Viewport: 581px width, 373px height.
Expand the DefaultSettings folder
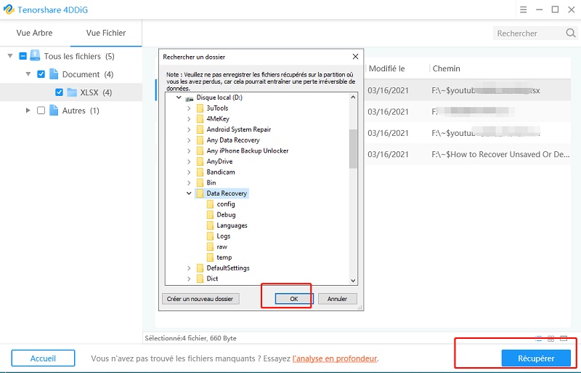tap(189, 268)
